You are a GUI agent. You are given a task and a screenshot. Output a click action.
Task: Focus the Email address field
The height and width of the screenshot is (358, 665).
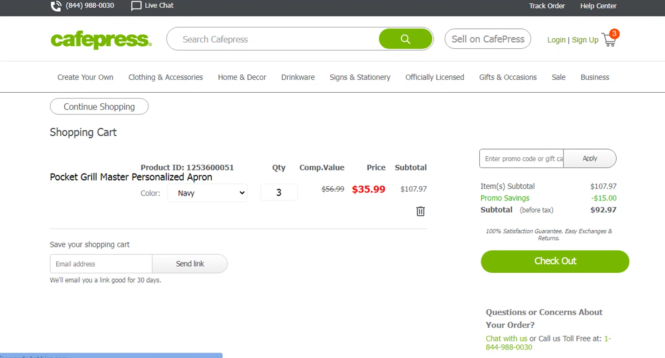[x=101, y=264]
